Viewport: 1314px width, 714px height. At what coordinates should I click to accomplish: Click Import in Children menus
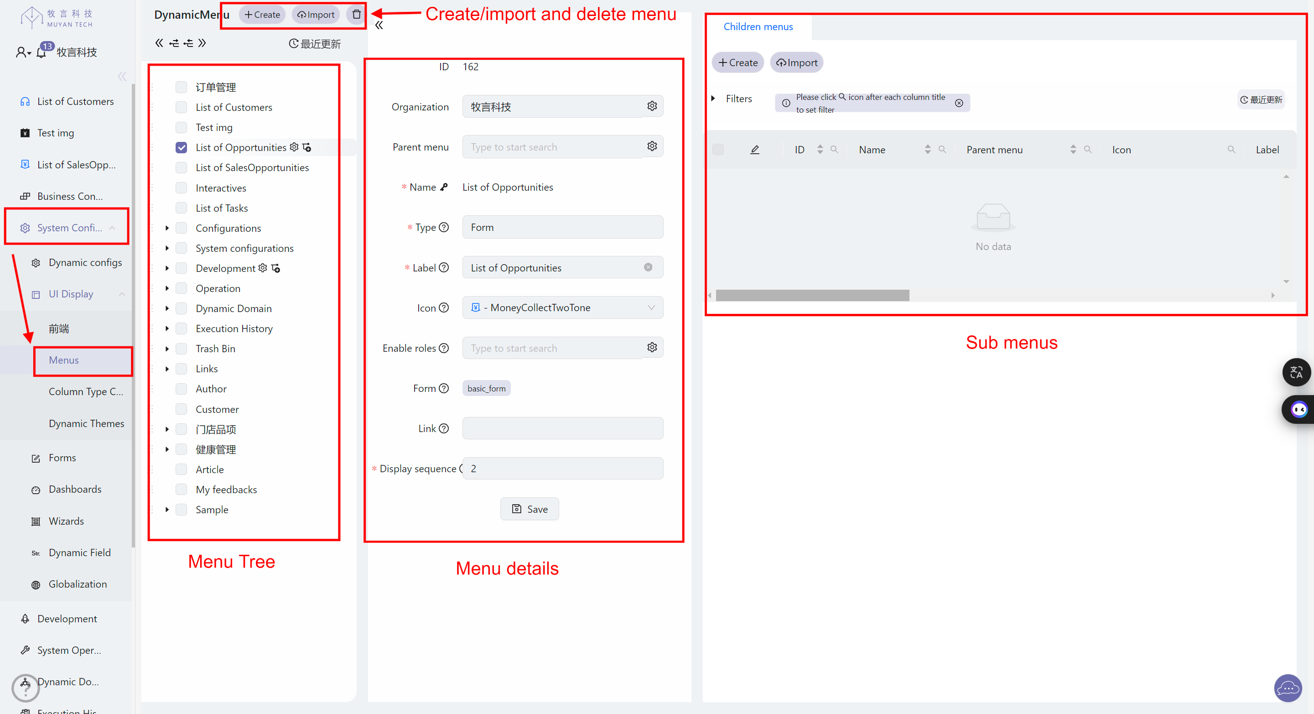[x=796, y=62]
